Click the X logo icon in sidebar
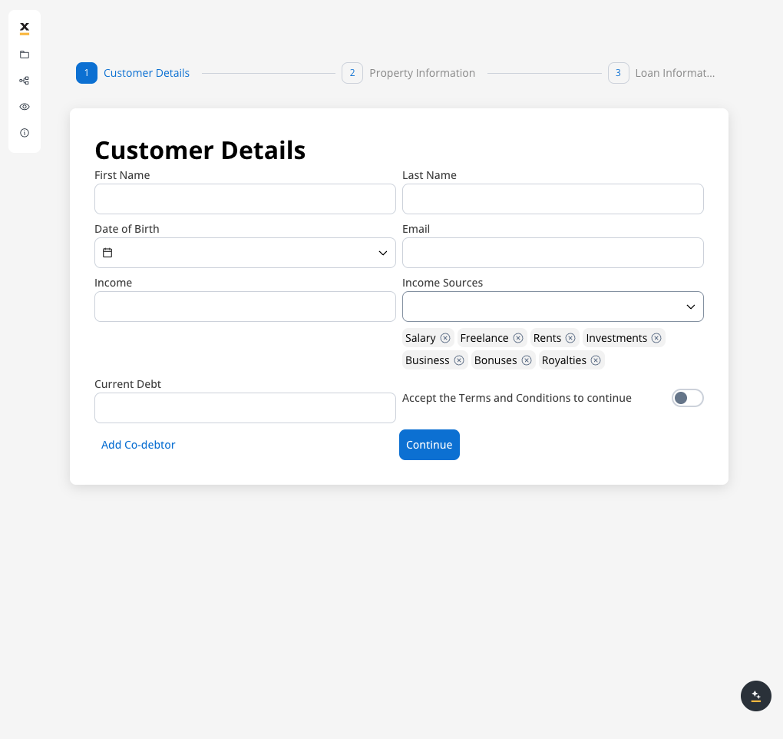This screenshot has height=739, width=783. coord(25,28)
